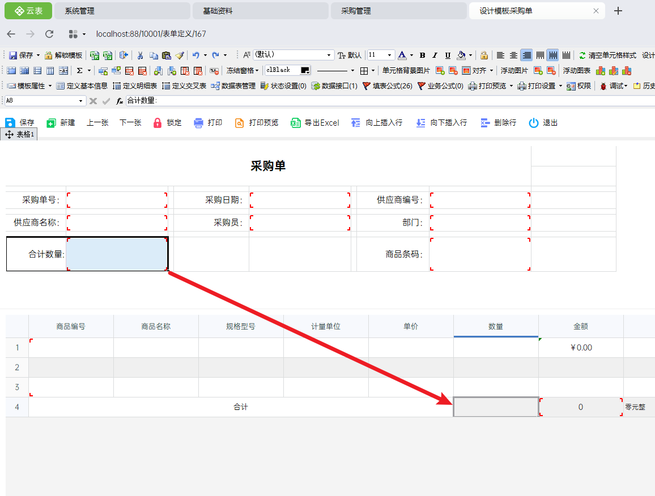Toggle right text alignment
655x496 pixels.
tap(527, 55)
